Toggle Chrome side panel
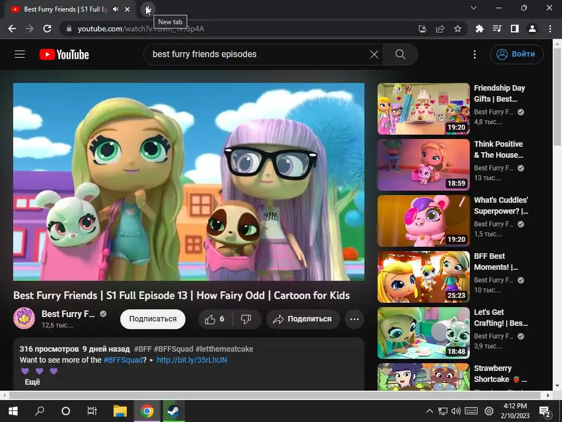The height and width of the screenshot is (422, 562). click(514, 29)
